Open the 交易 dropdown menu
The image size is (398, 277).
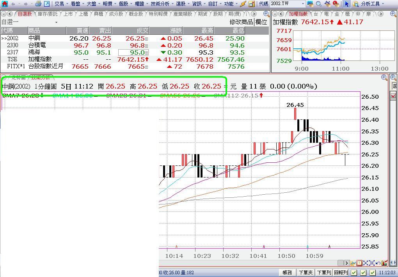click(61, 4)
